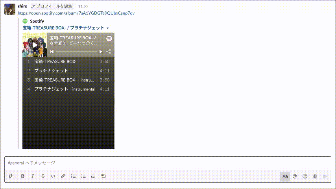Screen dimensions: 336x189
Task: Click the album title in the player header
Action: (75, 38)
